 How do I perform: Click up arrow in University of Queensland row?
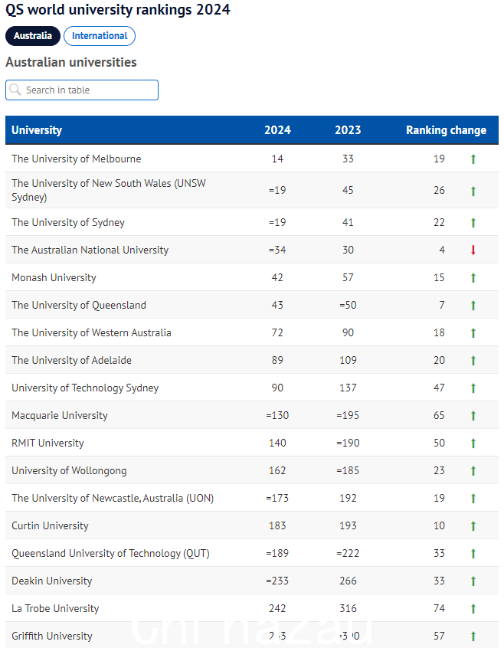[x=473, y=306]
